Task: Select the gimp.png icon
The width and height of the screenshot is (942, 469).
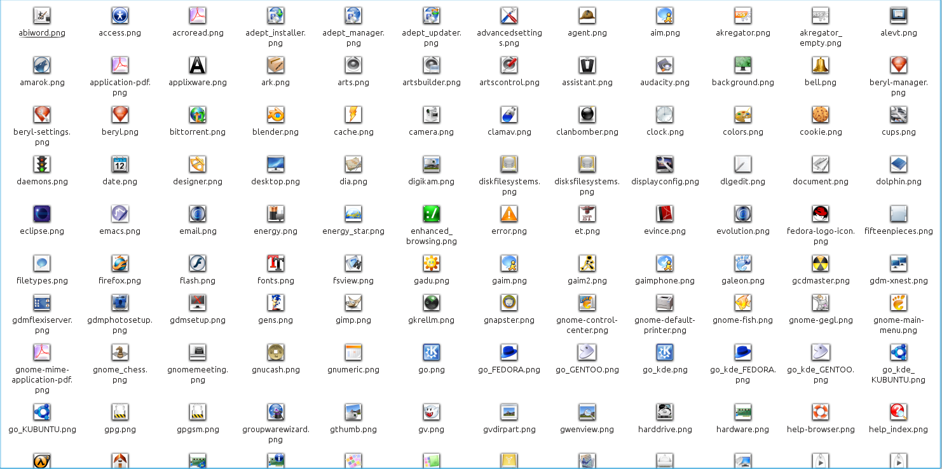Action: [353, 302]
